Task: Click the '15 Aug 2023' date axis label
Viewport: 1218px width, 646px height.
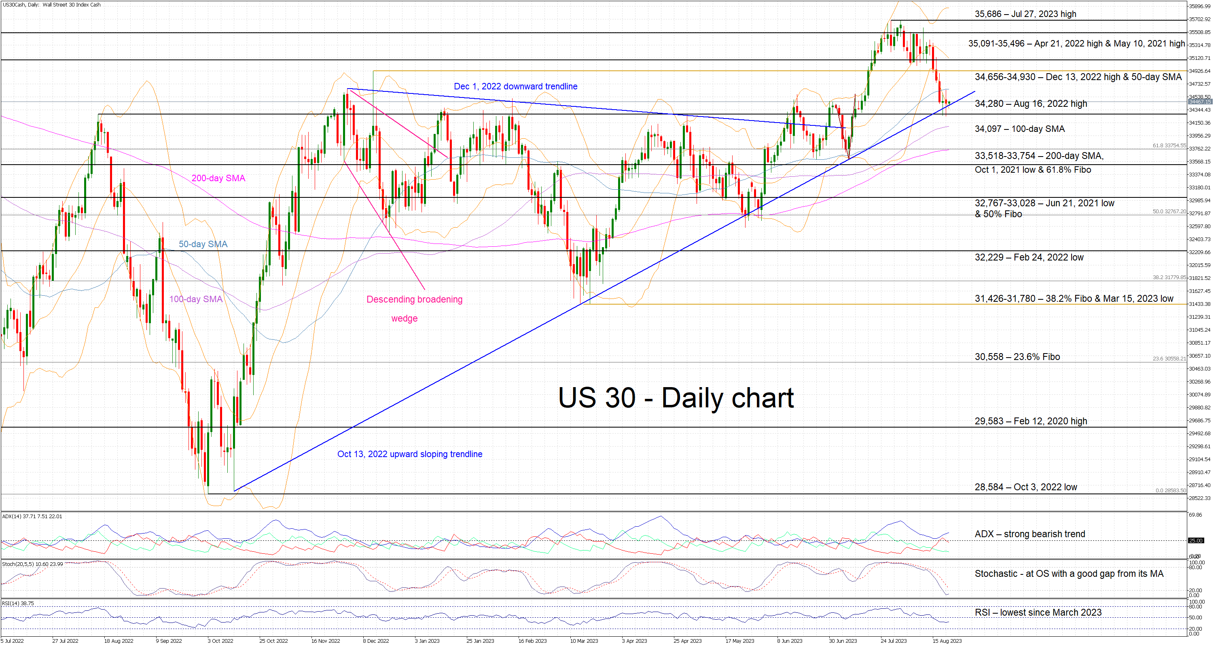Action: coord(947,641)
